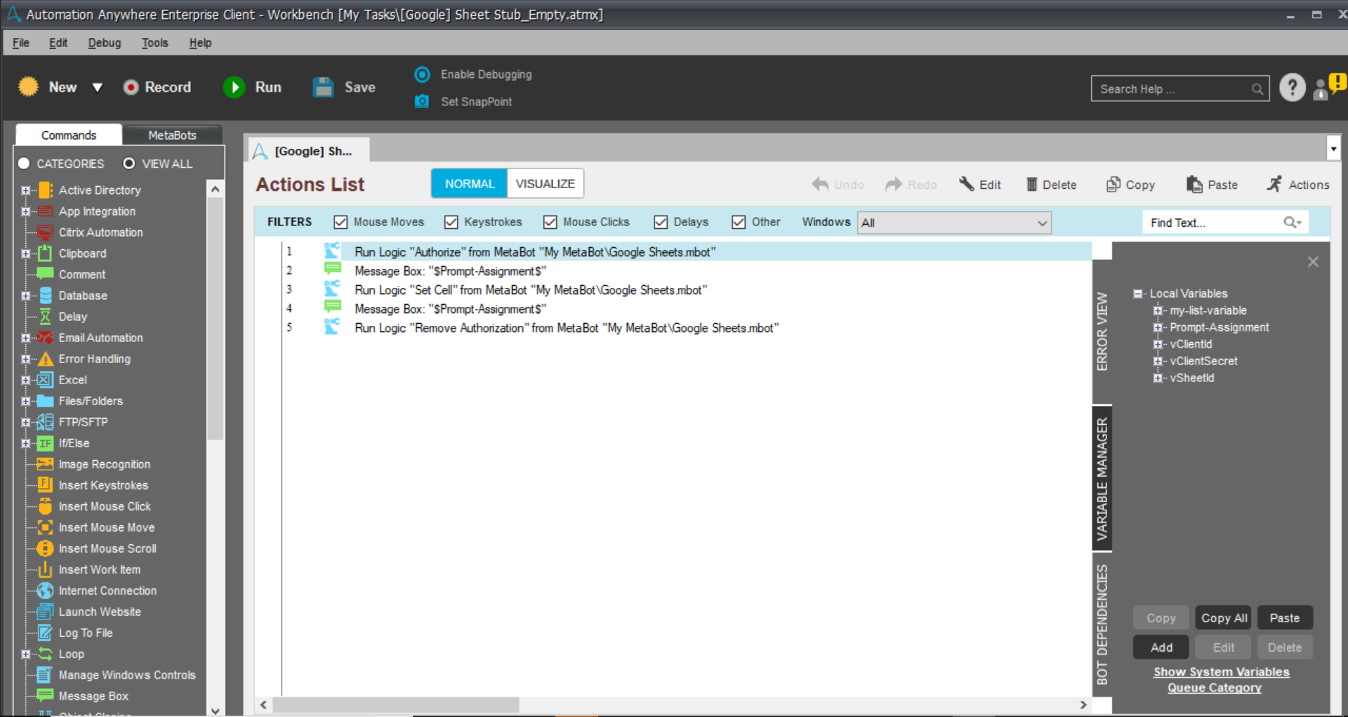1348x717 pixels.
Task: Open the Queue Category link
Action: pos(1215,688)
